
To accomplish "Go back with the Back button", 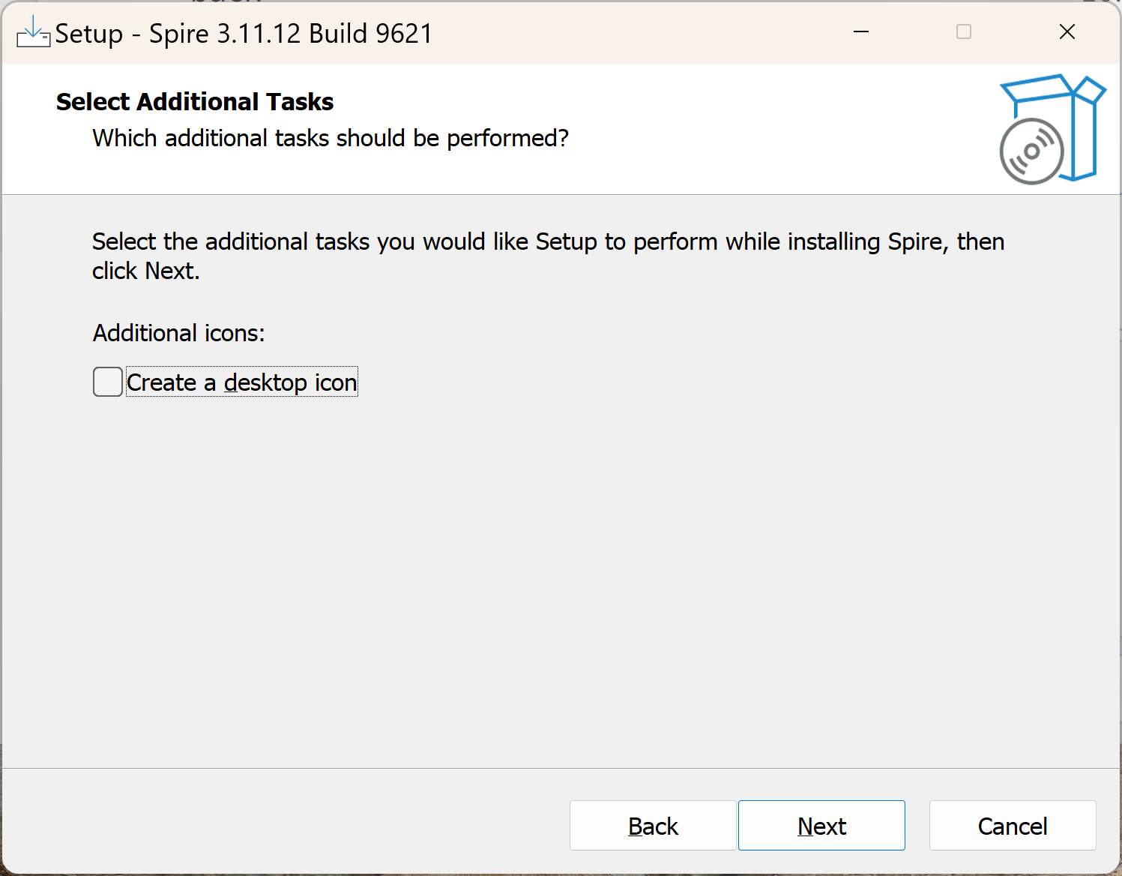I will click(x=653, y=826).
